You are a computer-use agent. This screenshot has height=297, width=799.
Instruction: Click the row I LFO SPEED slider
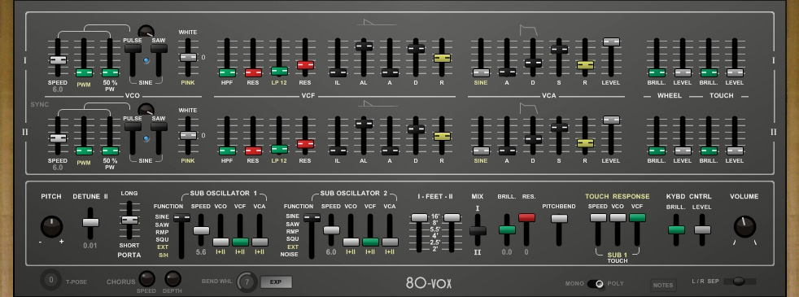coord(58,60)
